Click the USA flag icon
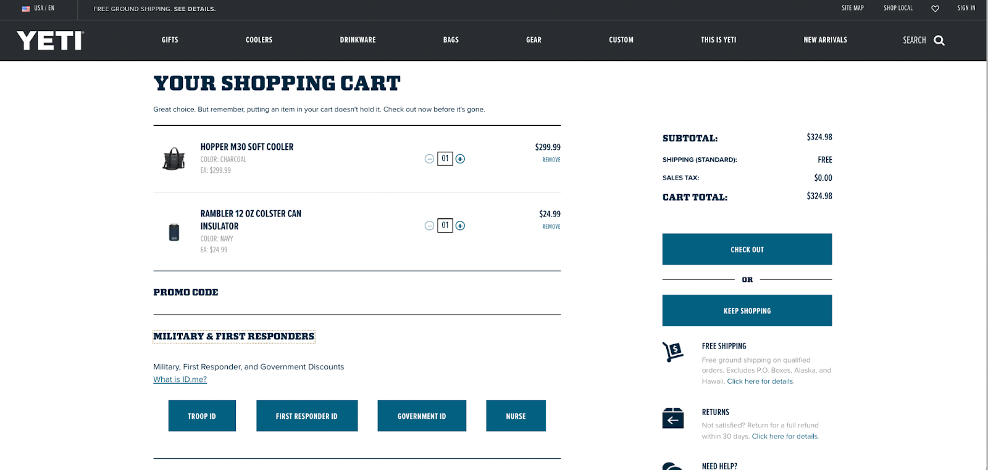Image resolution: width=988 pixels, height=470 pixels. tap(26, 9)
